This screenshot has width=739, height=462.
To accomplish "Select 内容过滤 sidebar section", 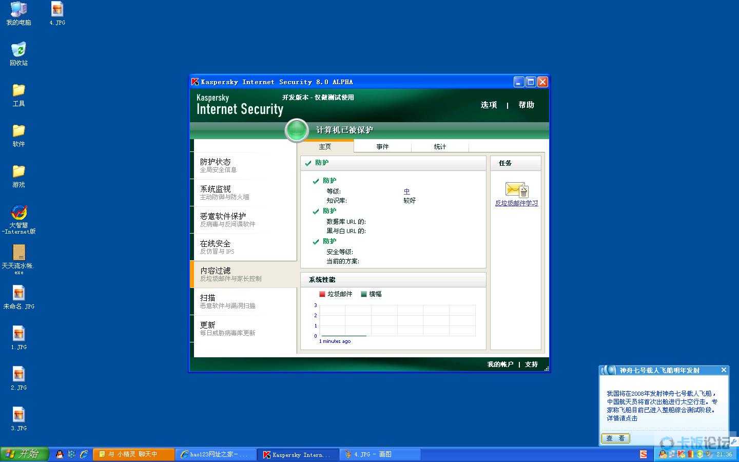I will [243, 274].
